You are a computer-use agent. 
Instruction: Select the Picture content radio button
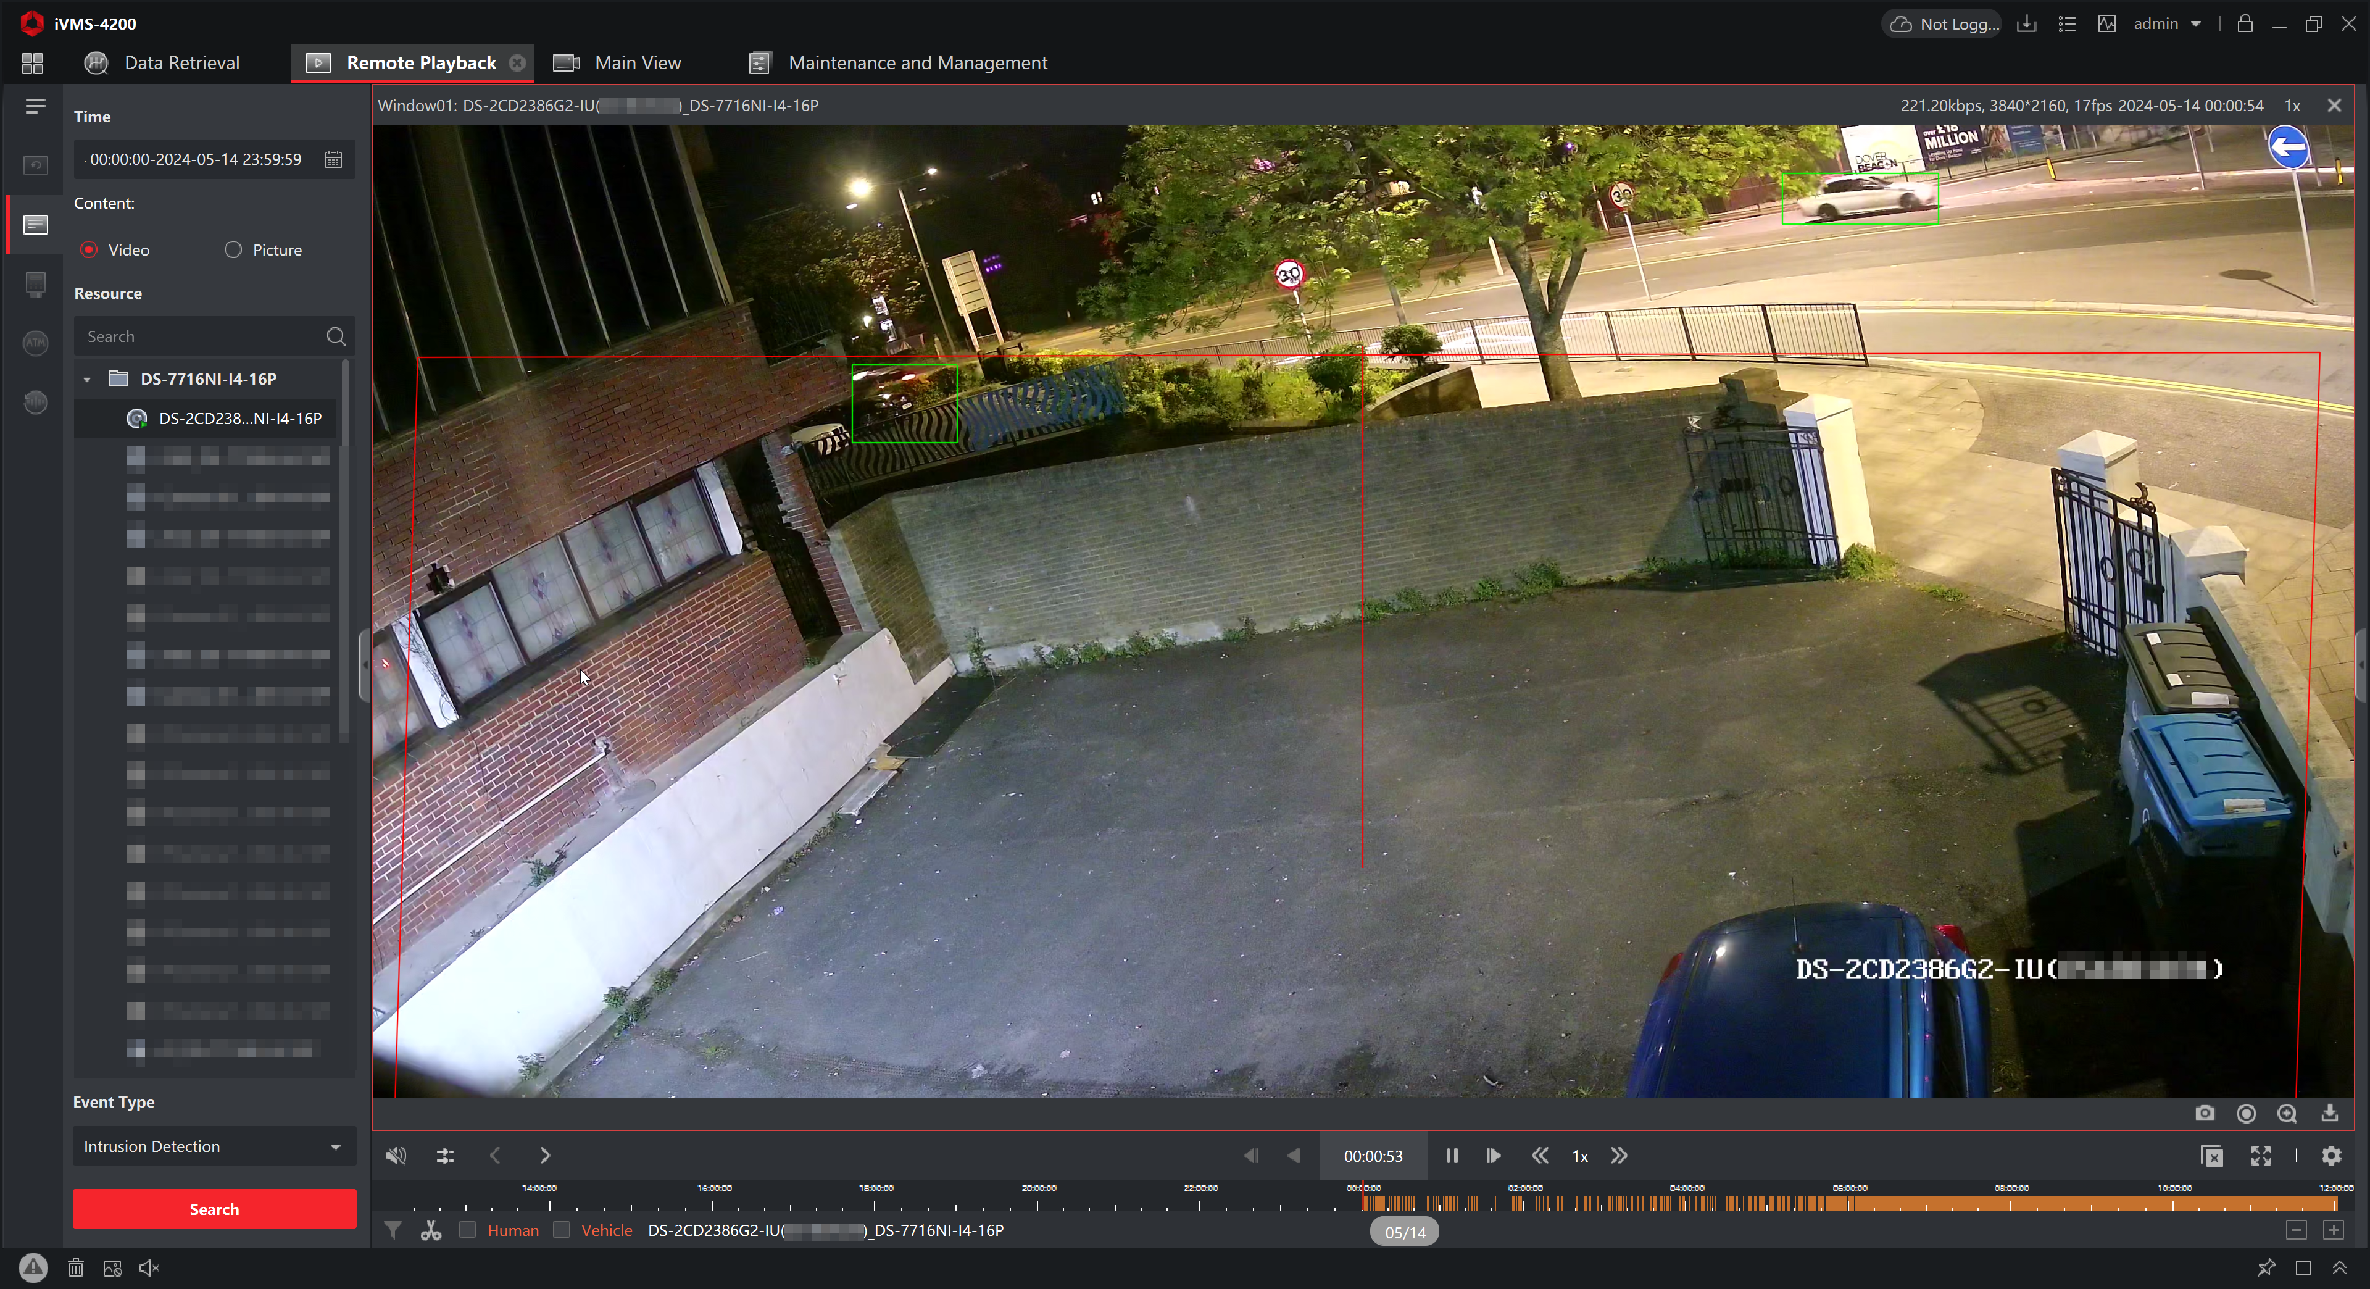pos(233,249)
